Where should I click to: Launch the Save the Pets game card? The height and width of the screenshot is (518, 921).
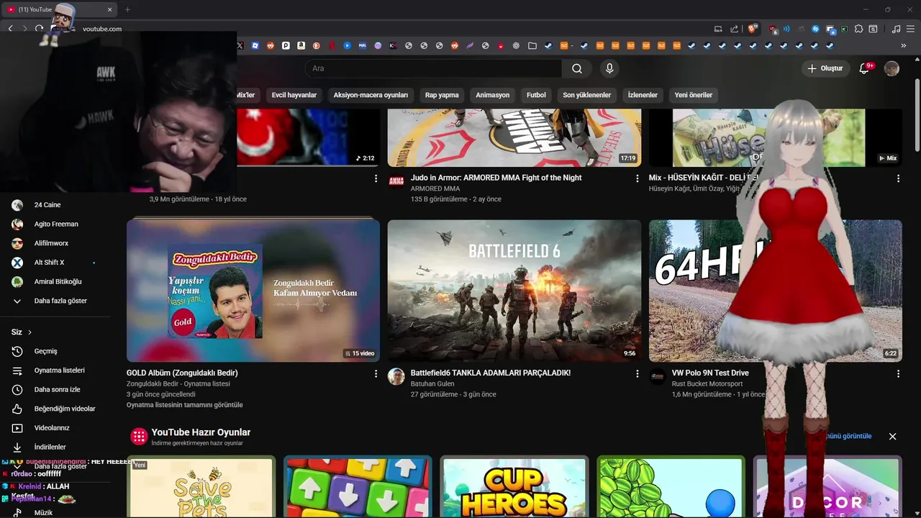[201, 487]
